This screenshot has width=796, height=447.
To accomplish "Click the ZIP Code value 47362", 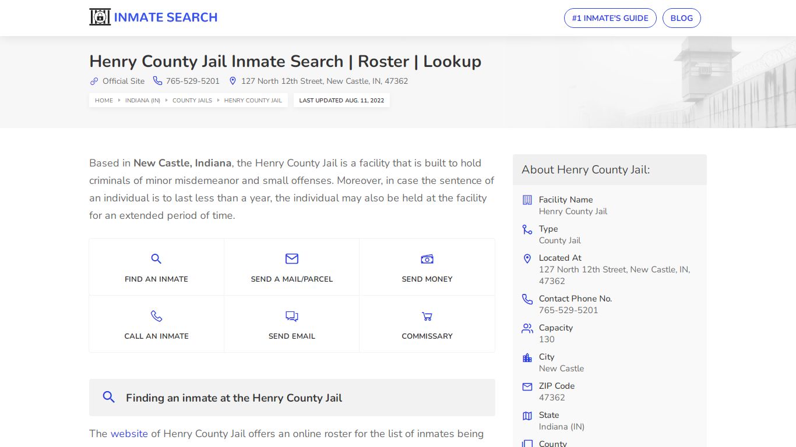I will coord(552,398).
